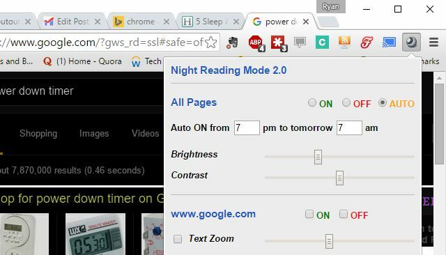446x255 pixels.
Task: Open the Images search filter
Action: (94, 134)
